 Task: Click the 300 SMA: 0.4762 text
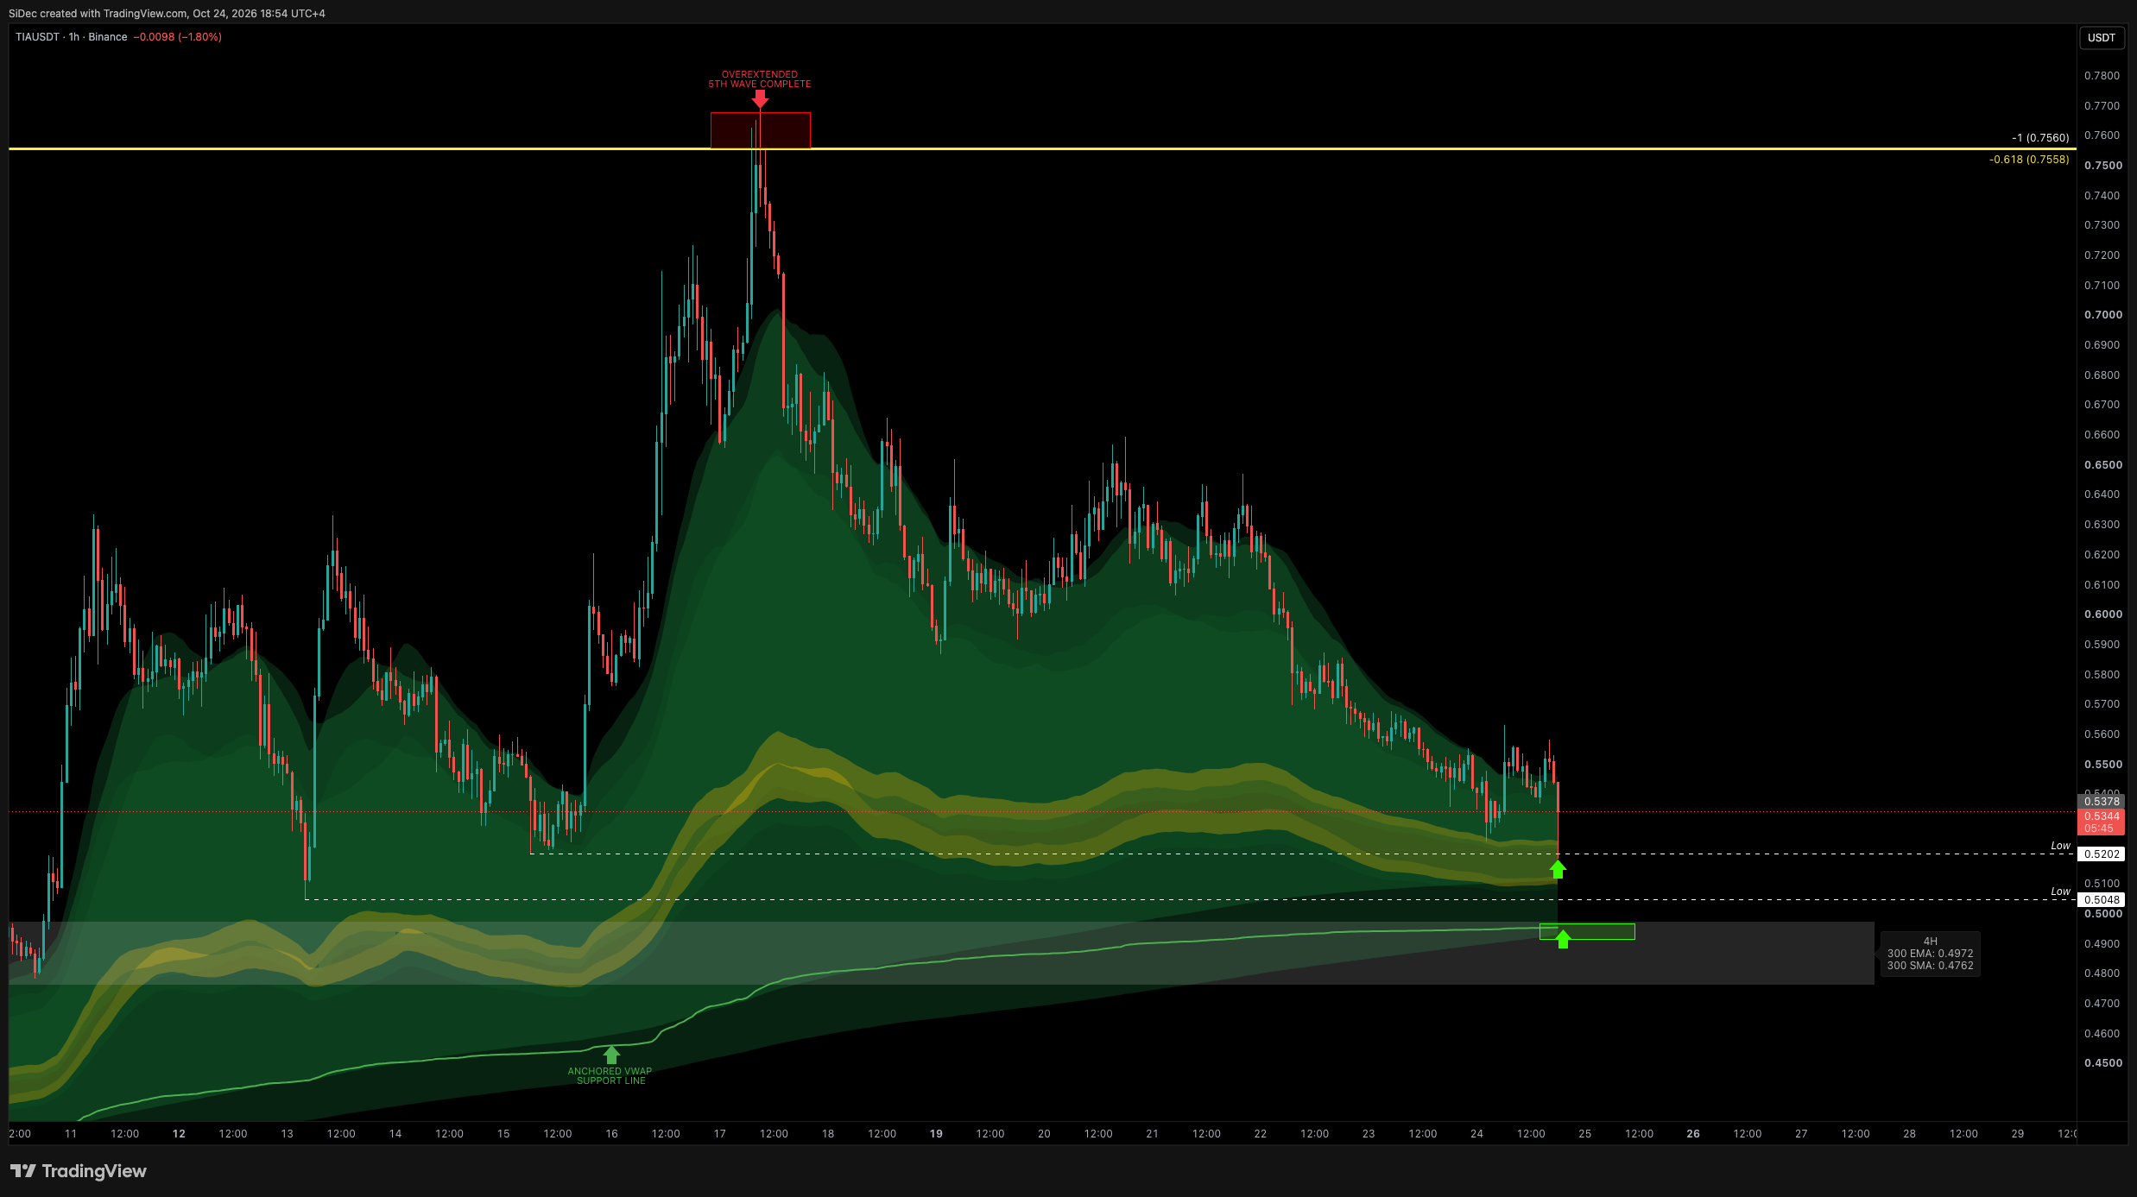click(1930, 966)
